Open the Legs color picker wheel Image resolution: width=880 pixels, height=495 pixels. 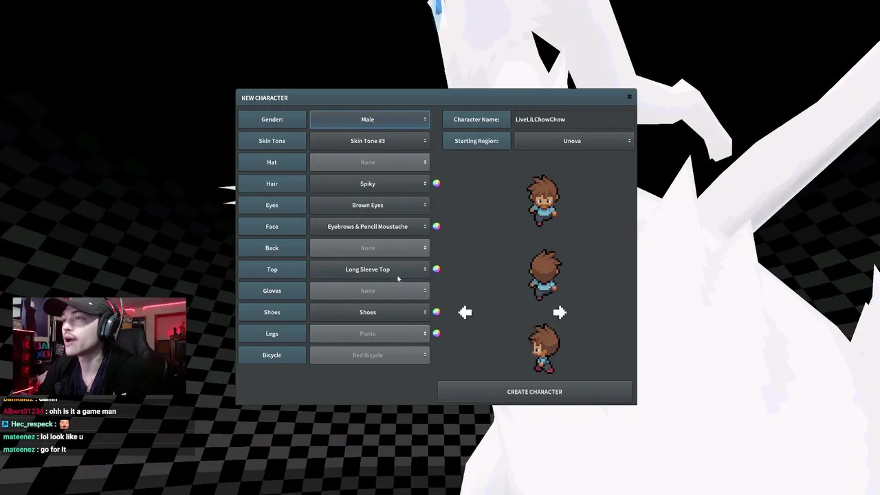pos(436,333)
